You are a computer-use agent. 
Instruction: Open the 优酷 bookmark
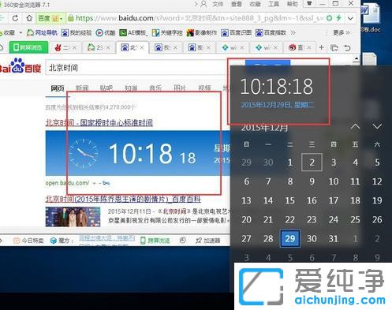click(106, 32)
